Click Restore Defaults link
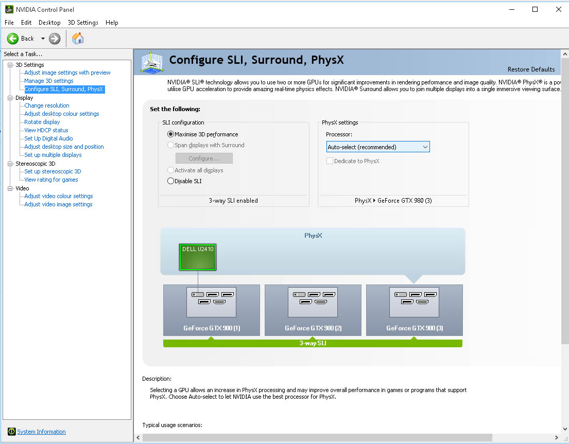The width and height of the screenshot is (569, 444). click(531, 69)
